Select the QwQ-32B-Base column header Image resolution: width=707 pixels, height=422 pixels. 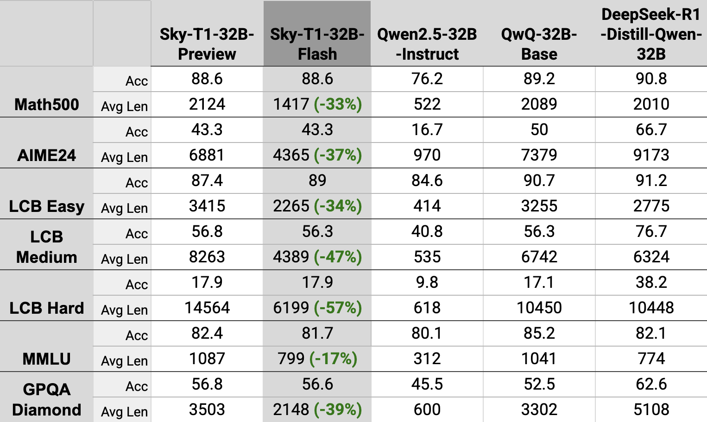coord(539,44)
